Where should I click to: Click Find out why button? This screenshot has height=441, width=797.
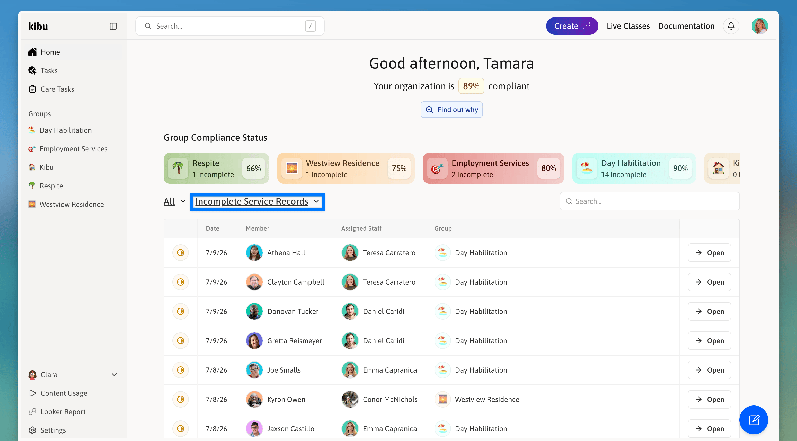(x=451, y=110)
